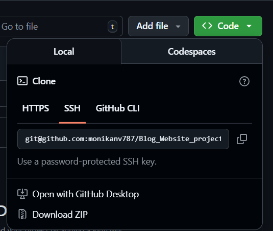Open the clone help question mark icon
This screenshot has height=231, width=273.
click(244, 81)
